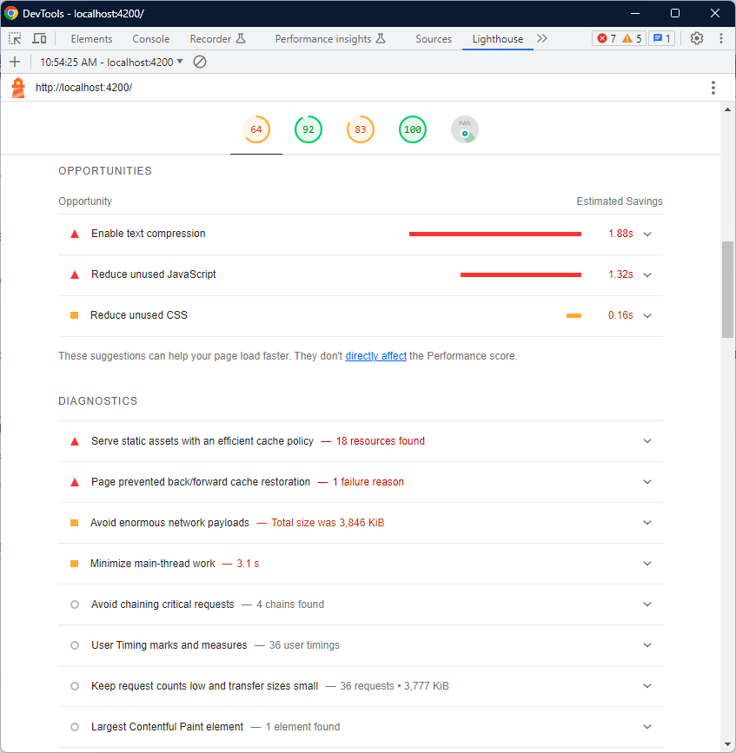Click '18 resources found' text
Screen dimensions: 736x753
[380, 441]
